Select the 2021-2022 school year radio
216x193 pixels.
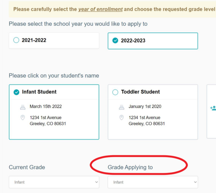pyautogui.click(x=16, y=40)
